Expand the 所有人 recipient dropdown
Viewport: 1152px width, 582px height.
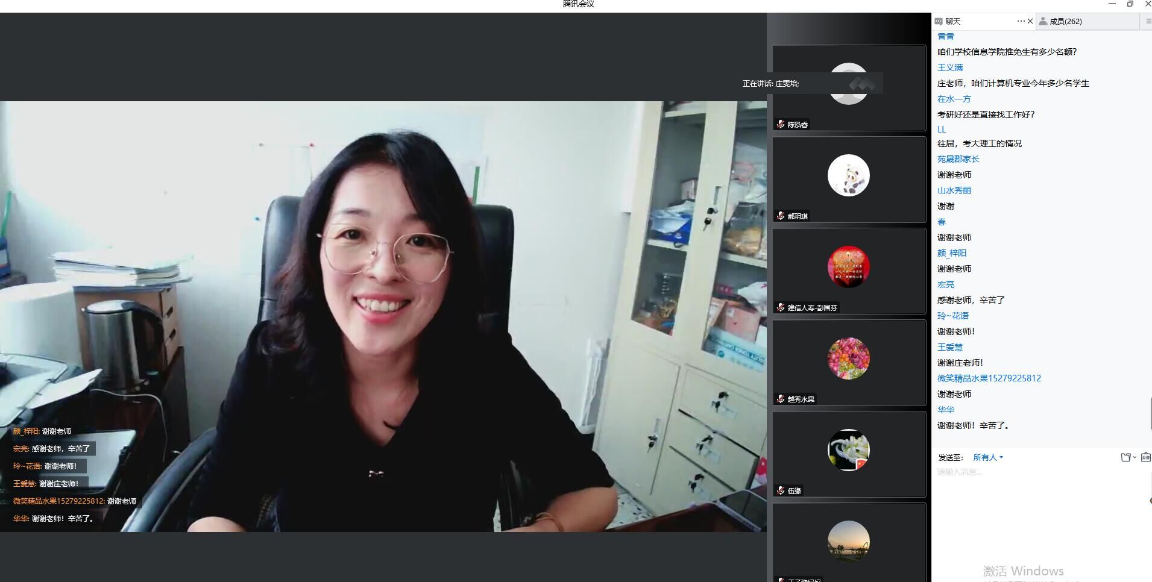(x=988, y=457)
